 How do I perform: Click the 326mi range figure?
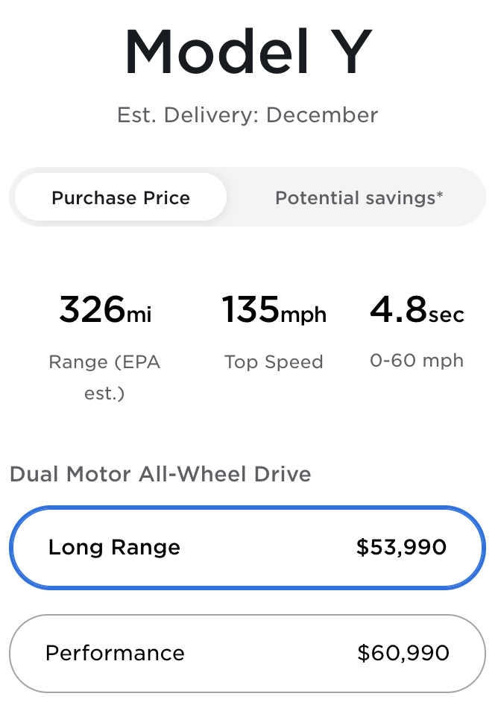(x=104, y=310)
